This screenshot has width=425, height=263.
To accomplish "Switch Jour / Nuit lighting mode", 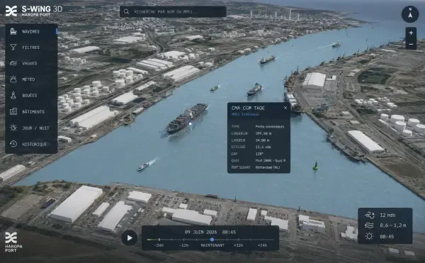I will (x=31, y=128).
